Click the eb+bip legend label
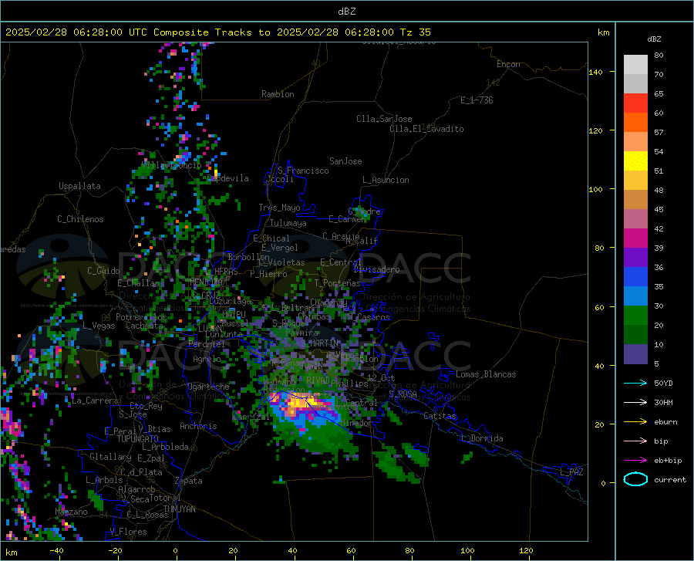The image size is (694, 561). (x=668, y=461)
